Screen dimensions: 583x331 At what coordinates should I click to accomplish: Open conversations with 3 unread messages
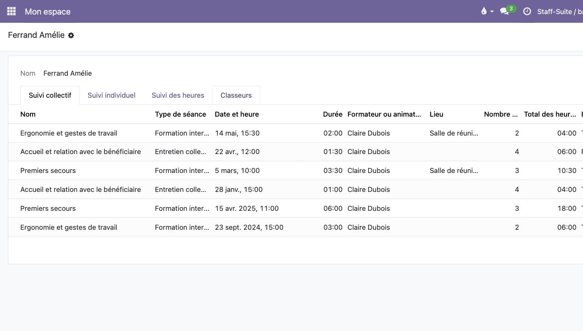click(x=507, y=11)
